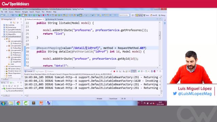The image size is (217, 122).
Task: Select the build folder in Package Explorer
Action: (x=9, y=76)
